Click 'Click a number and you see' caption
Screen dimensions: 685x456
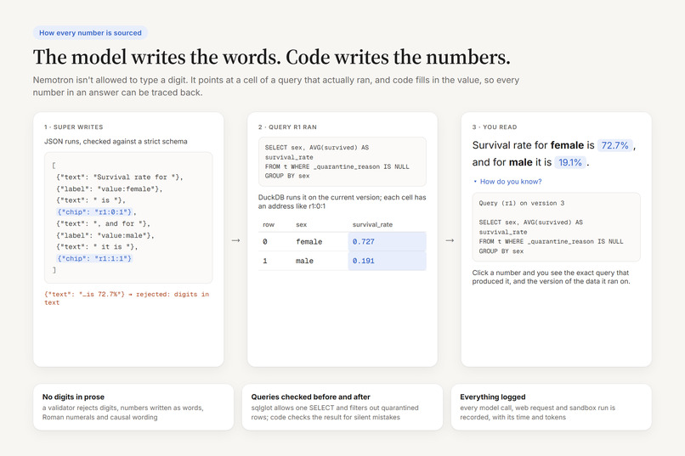click(551, 277)
